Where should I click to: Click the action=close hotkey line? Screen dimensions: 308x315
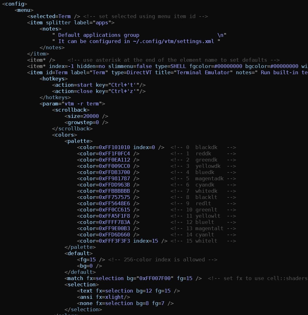tap(99, 91)
